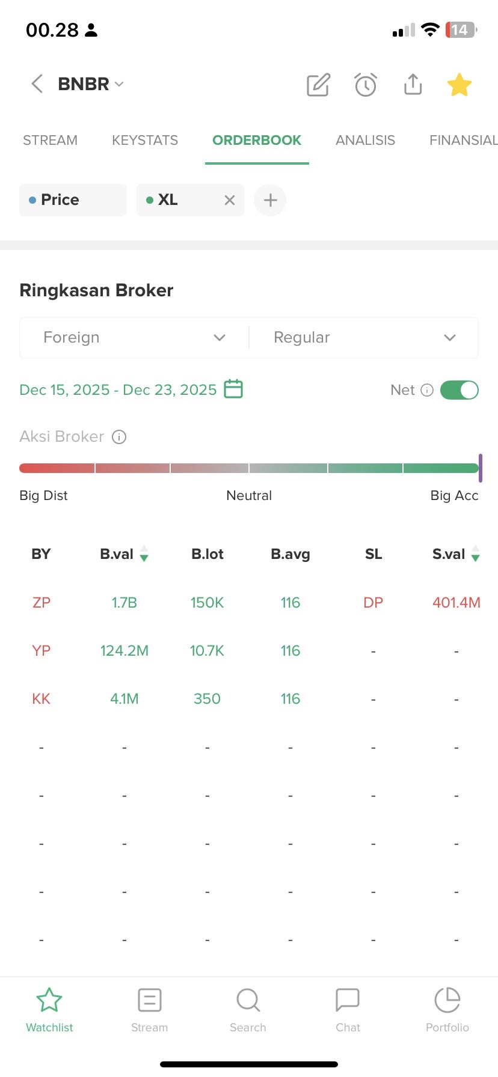
Task: Sort by S.val column arrows
Action: tap(475, 554)
